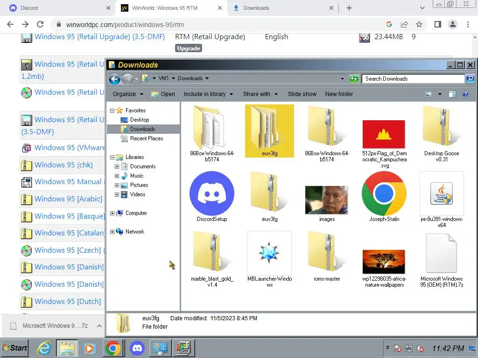Open the Windows 95 (Retail Upgrade) (3.5-DMF) link

click(x=100, y=36)
